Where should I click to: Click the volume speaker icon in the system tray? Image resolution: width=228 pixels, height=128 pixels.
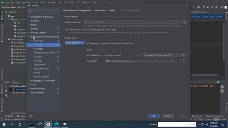click(x=207, y=124)
